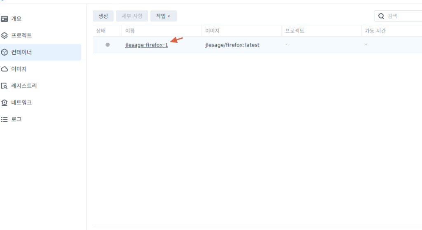Select the jlesage/firefox:latest image cell

pyautogui.click(x=232, y=45)
